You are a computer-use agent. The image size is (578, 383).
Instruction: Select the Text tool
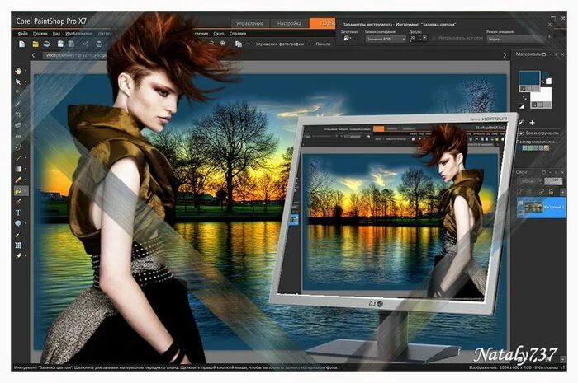point(18,213)
